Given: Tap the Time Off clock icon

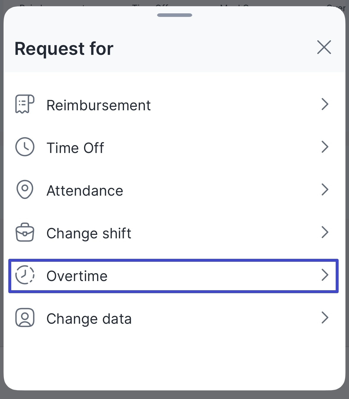Looking at the screenshot, I should (25, 147).
